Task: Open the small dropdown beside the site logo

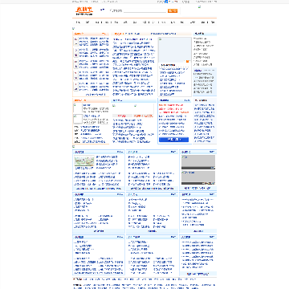Action: pos(102,10)
